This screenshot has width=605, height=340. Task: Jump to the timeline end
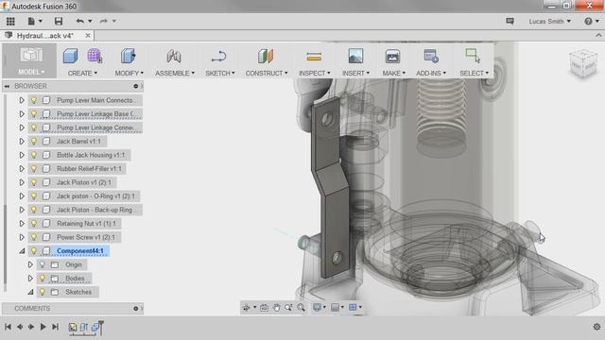[x=55, y=327]
